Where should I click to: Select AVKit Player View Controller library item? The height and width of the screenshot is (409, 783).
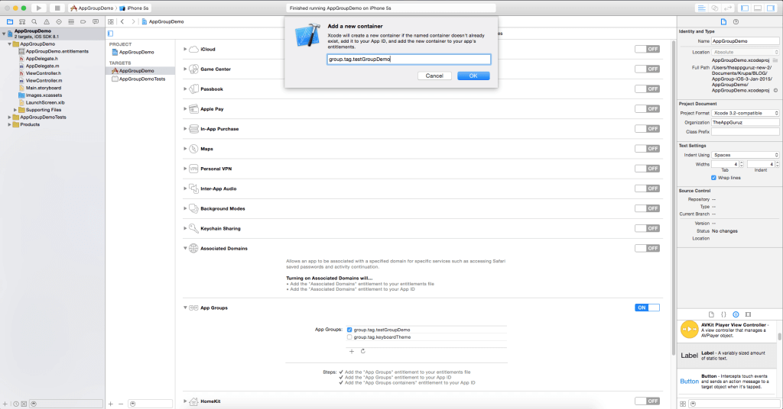coord(727,330)
